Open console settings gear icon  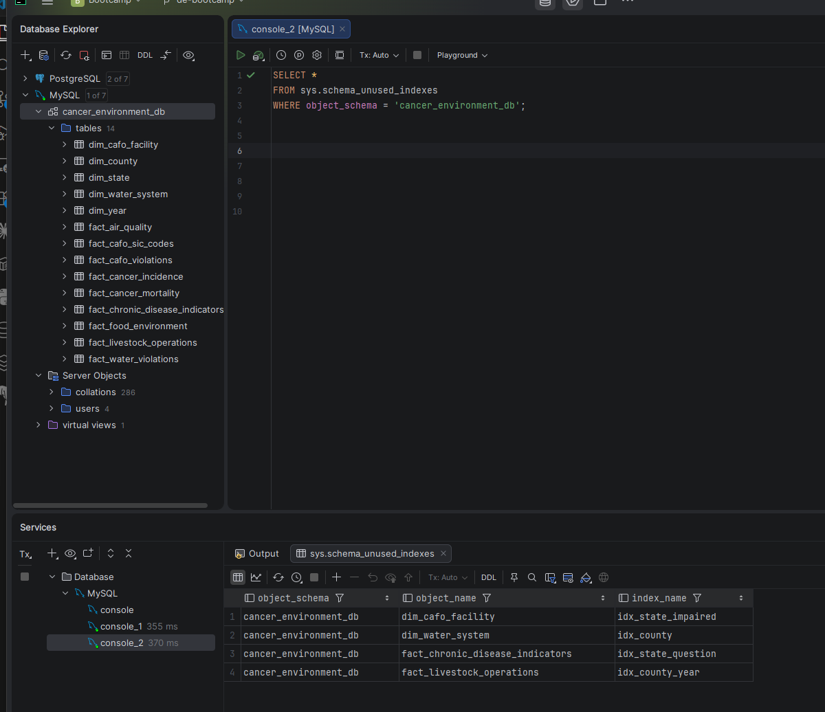click(317, 55)
